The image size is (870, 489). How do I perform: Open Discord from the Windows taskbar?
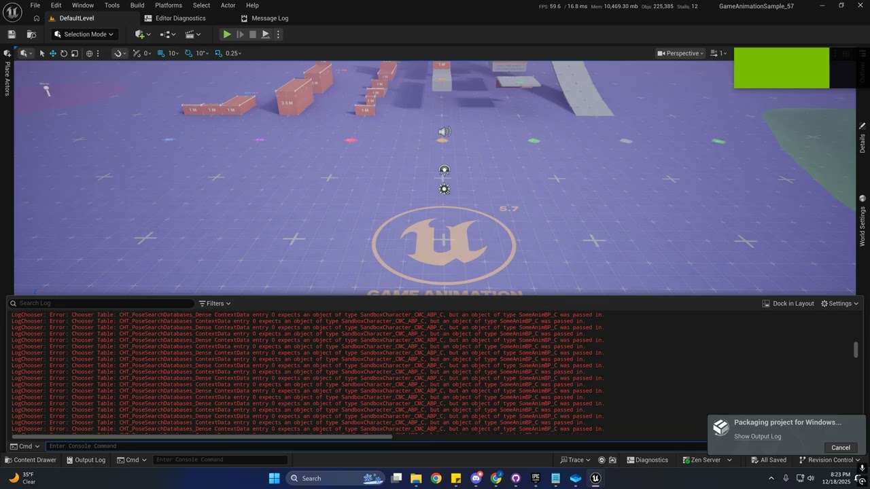pyautogui.click(x=476, y=478)
